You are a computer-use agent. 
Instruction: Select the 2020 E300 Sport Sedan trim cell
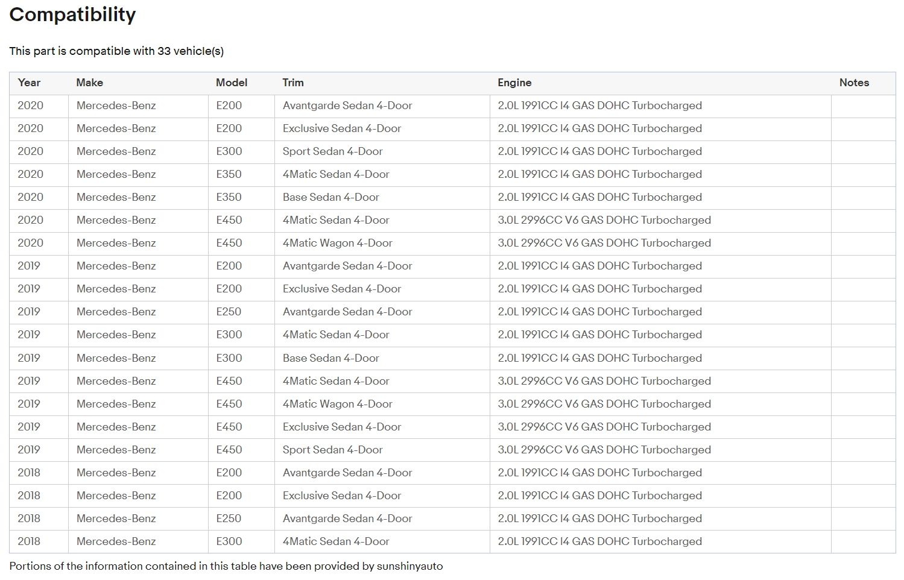(x=332, y=151)
